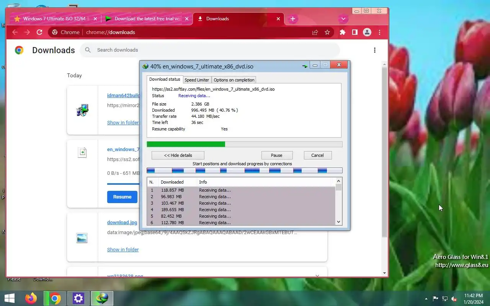Click the idman642build installer file icon

click(82, 110)
